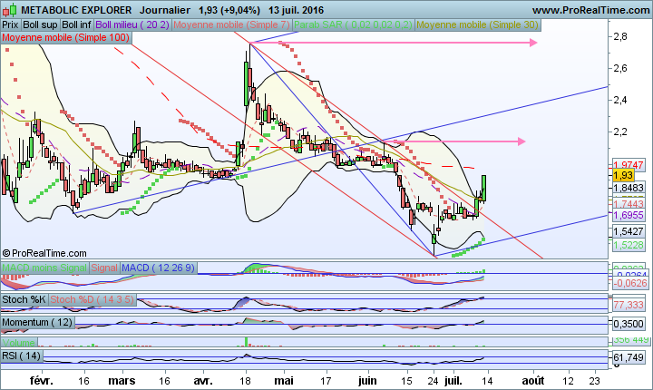
Task: Click the juin date axis label
Action: pyautogui.click(x=367, y=381)
